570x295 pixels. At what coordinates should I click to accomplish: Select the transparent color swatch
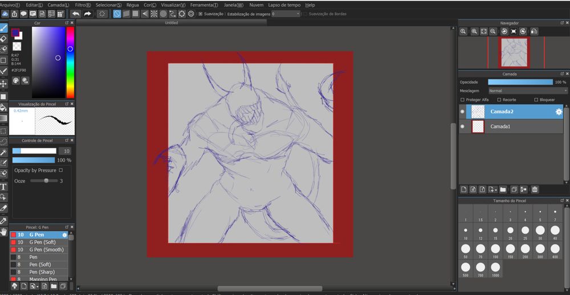(17, 47)
